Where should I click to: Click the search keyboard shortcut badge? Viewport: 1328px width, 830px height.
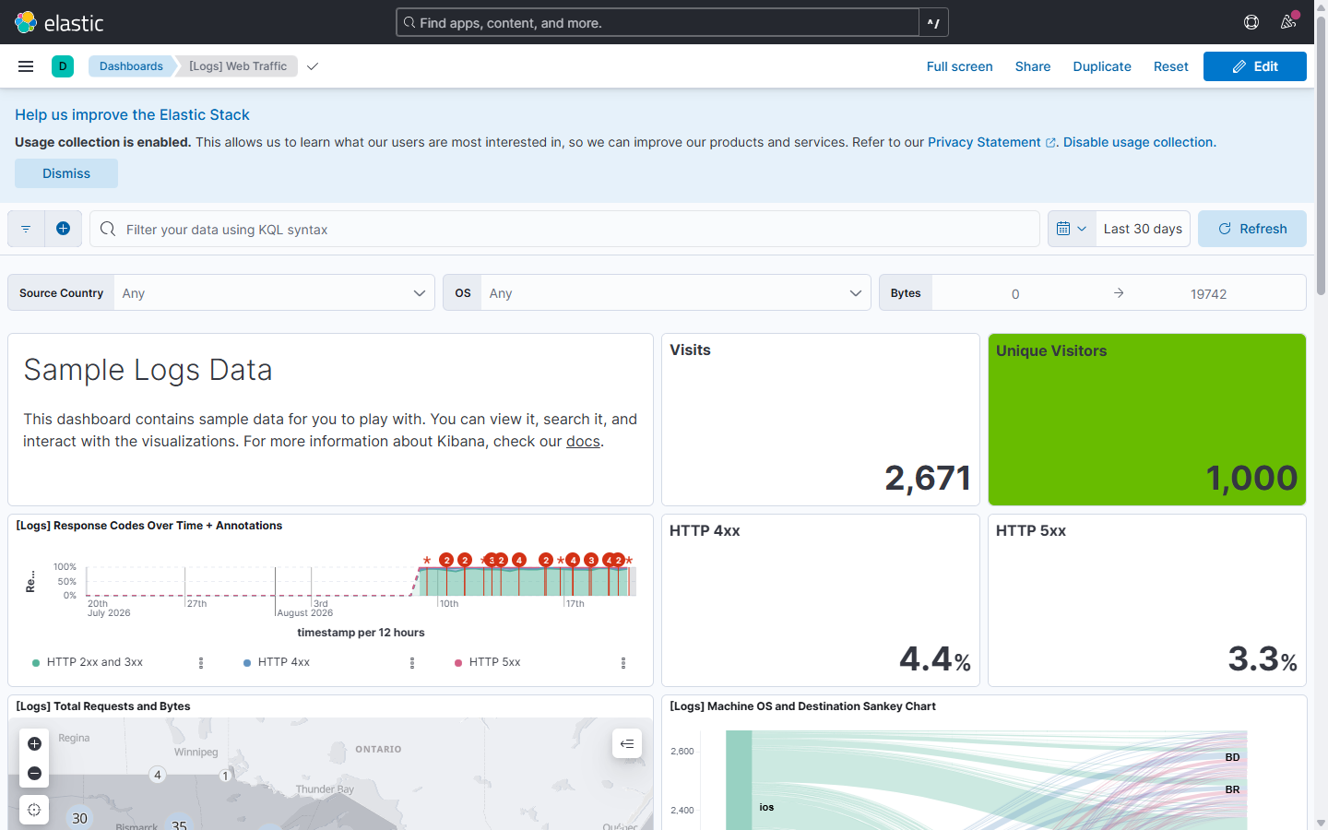point(933,22)
